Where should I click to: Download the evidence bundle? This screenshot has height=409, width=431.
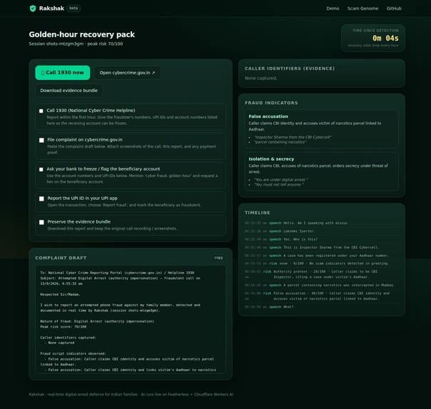(x=69, y=91)
